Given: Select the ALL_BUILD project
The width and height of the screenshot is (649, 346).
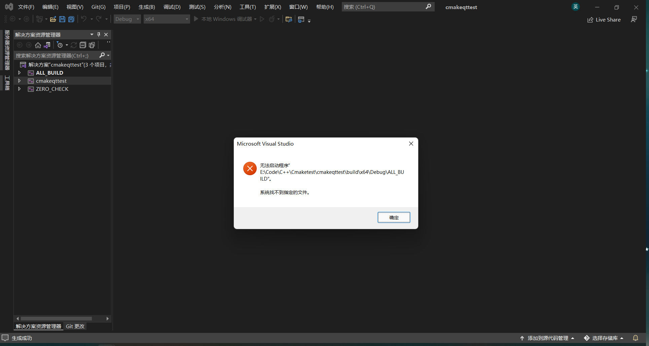Looking at the screenshot, I should 49,73.
